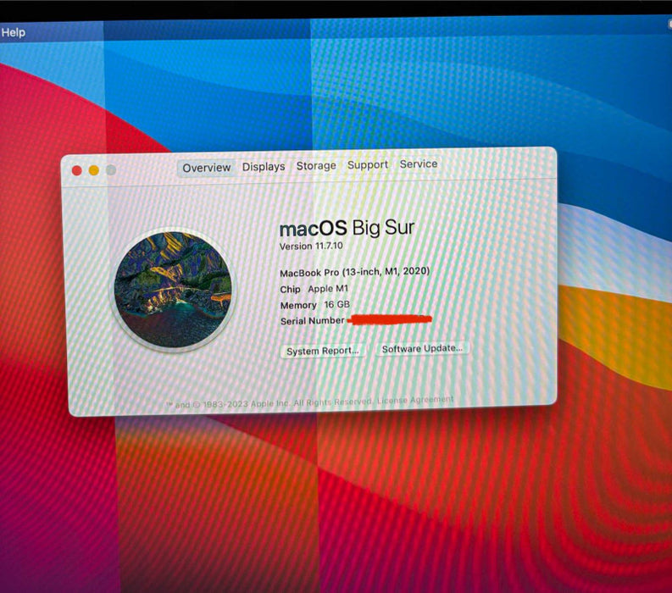Select the Support tab
This screenshot has height=593, width=672.
[368, 164]
